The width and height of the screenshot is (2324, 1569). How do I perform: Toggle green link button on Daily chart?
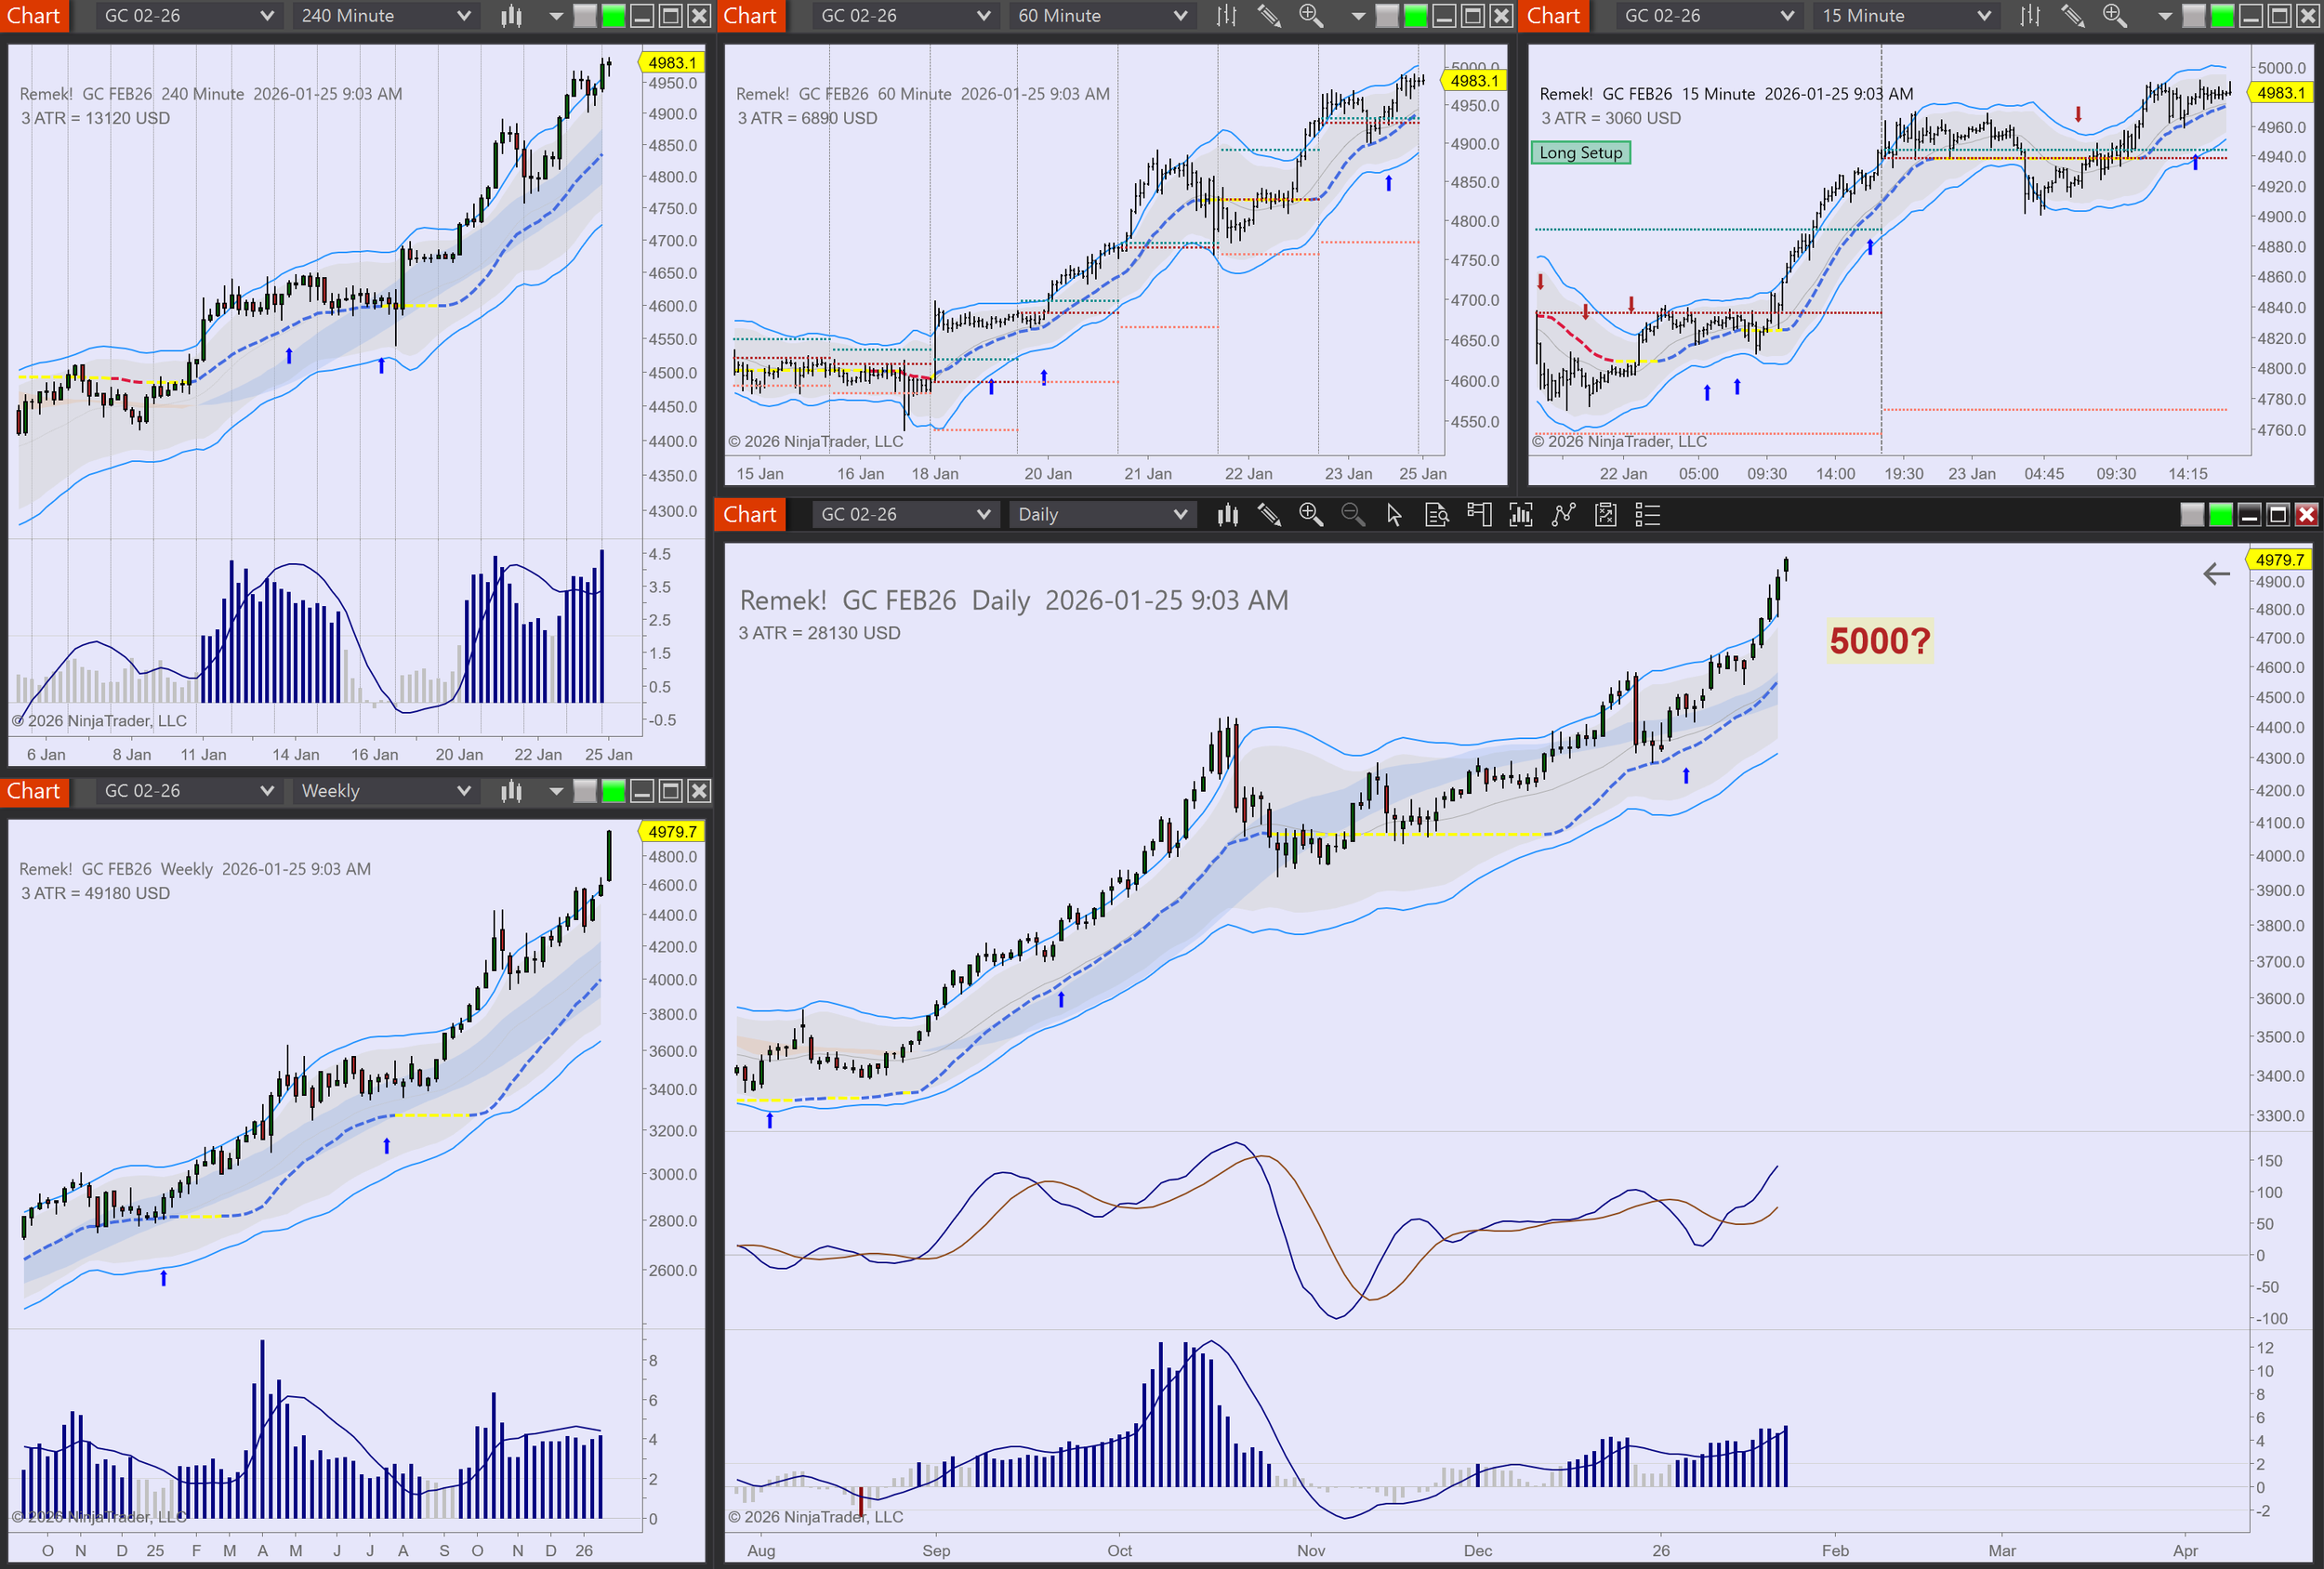2220,515
